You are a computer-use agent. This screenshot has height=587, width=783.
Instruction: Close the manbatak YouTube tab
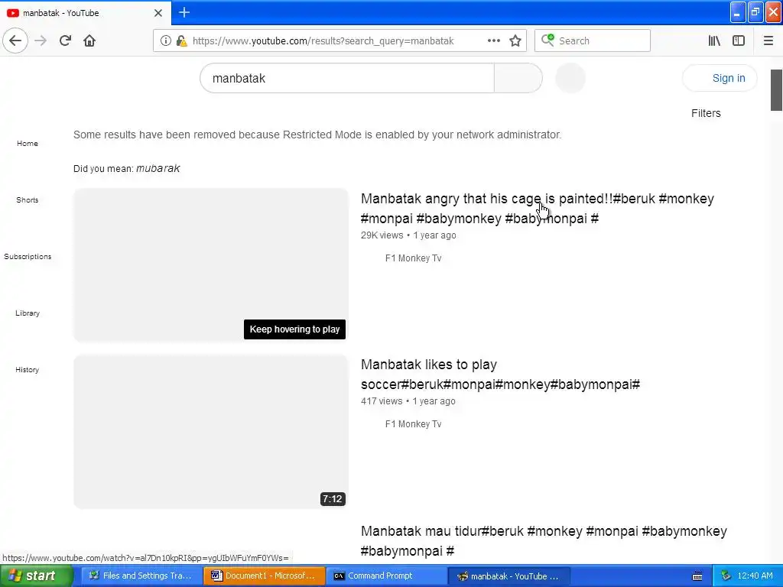coord(158,13)
